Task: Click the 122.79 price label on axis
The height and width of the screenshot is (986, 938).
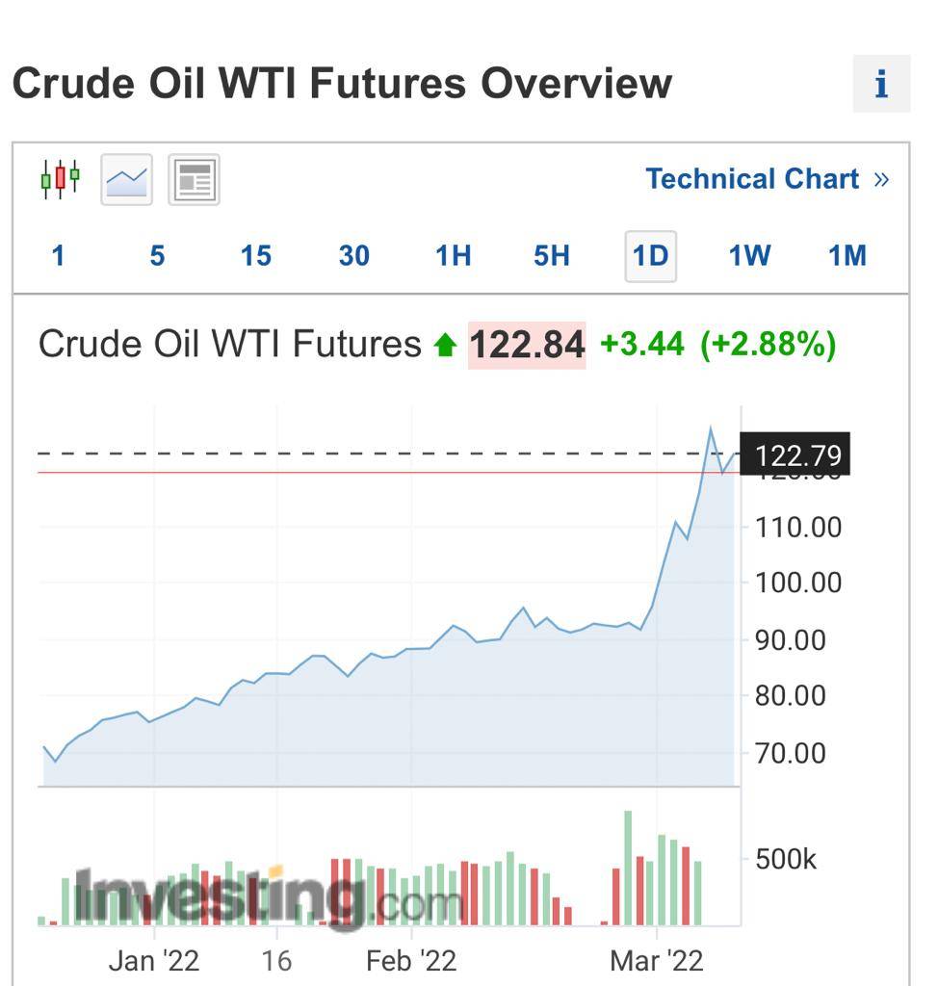Action: click(795, 454)
